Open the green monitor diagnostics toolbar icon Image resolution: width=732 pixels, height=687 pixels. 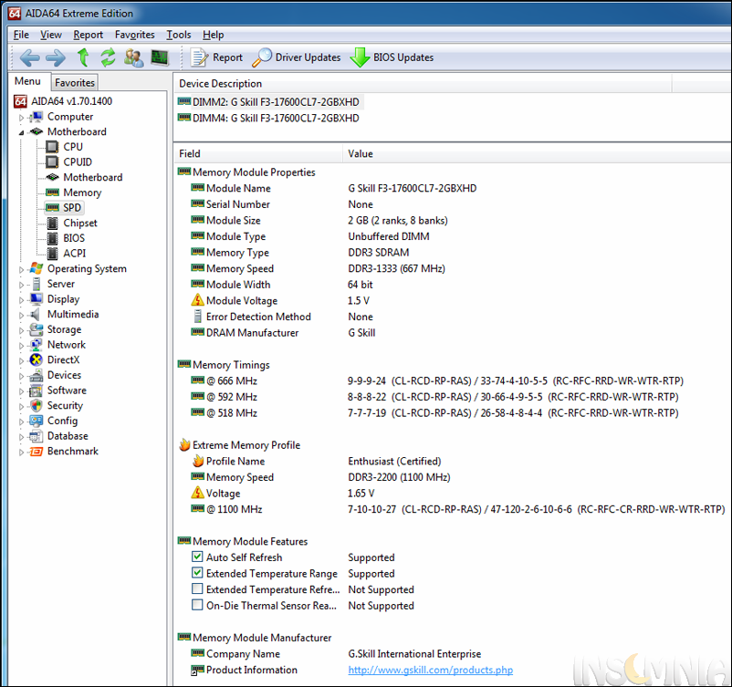coord(160,57)
